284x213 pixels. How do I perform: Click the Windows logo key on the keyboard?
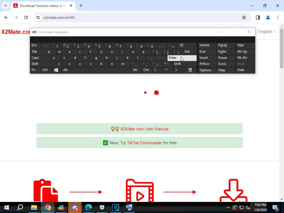56,70
